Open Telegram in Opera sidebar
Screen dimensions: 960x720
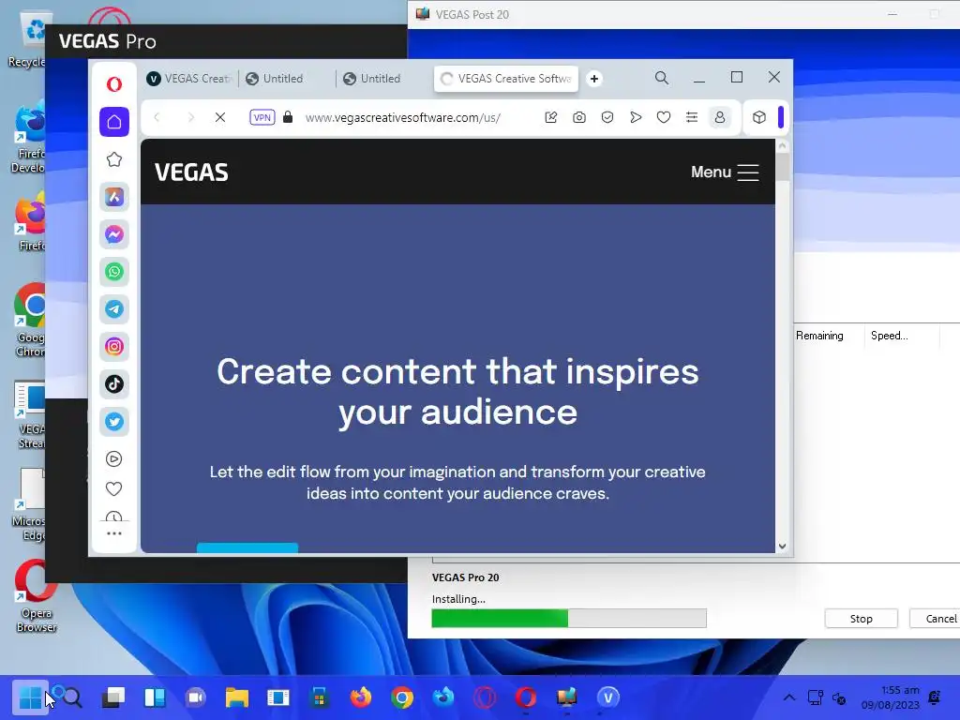pyautogui.click(x=114, y=309)
